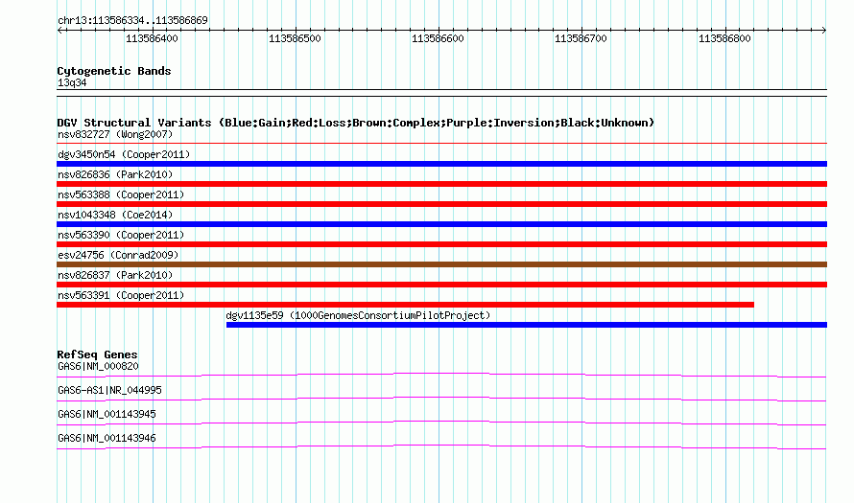Click the dgv3450n54 (Cooper2011) label
854x503 pixels.
click(124, 154)
